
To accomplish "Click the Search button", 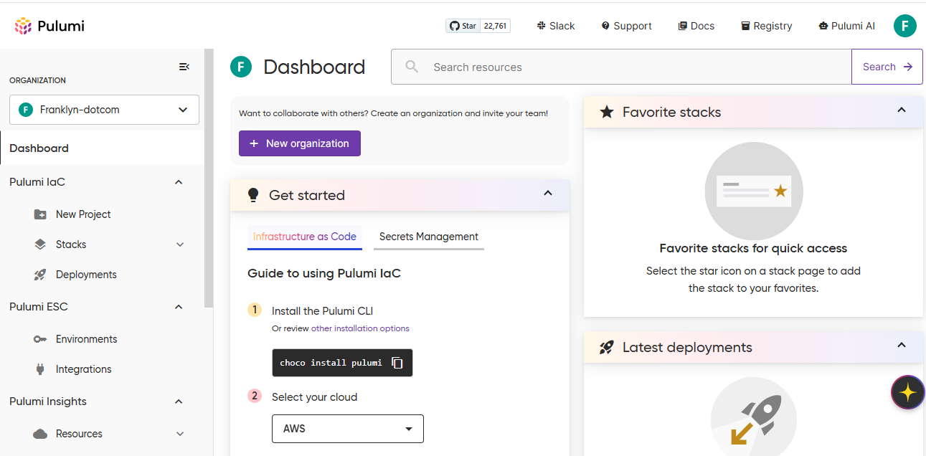I will click(887, 67).
